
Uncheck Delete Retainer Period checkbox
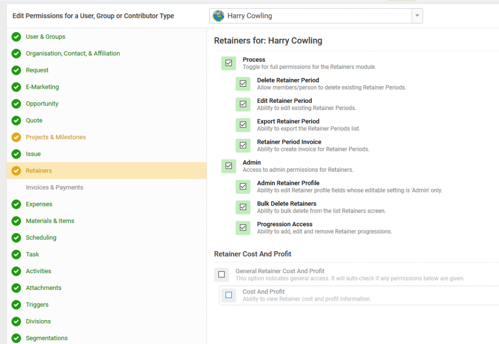[243, 84]
